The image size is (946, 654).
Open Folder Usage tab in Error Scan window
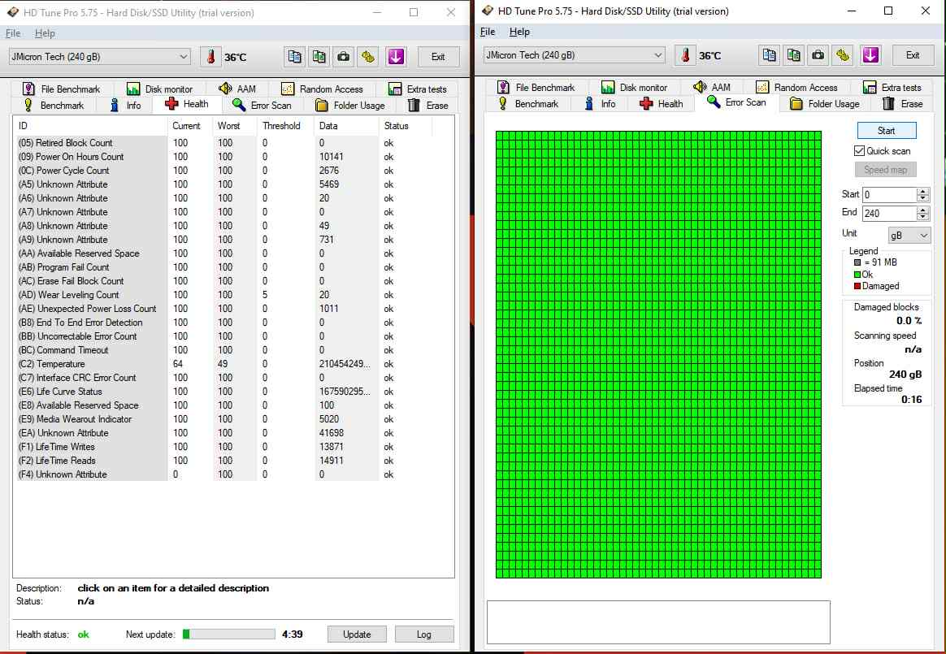[x=825, y=103]
